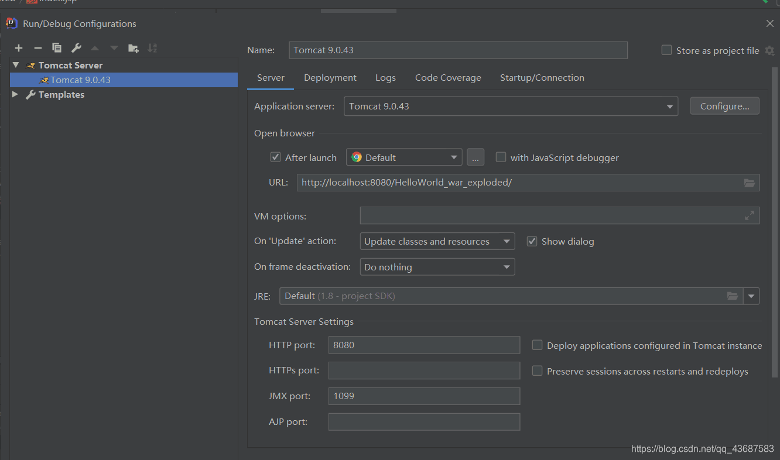
Task: Open the Default browser dropdown
Action: pyautogui.click(x=404, y=157)
